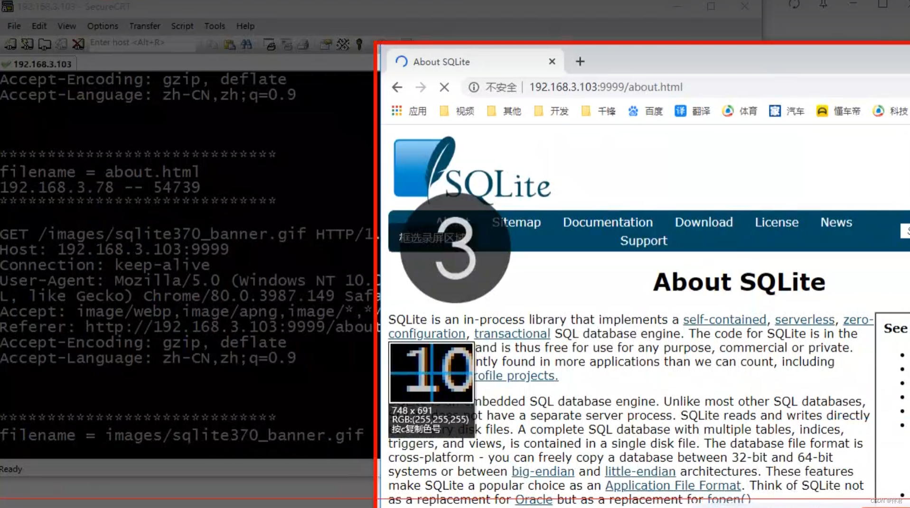910x508 pixels.
Task: Click the key icon for Public-Key Assistant
Action: [x=359, y=45]
